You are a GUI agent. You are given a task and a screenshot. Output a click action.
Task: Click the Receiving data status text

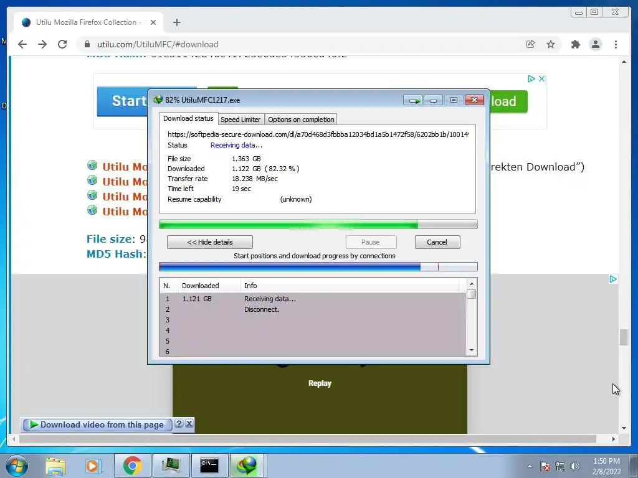236,145
